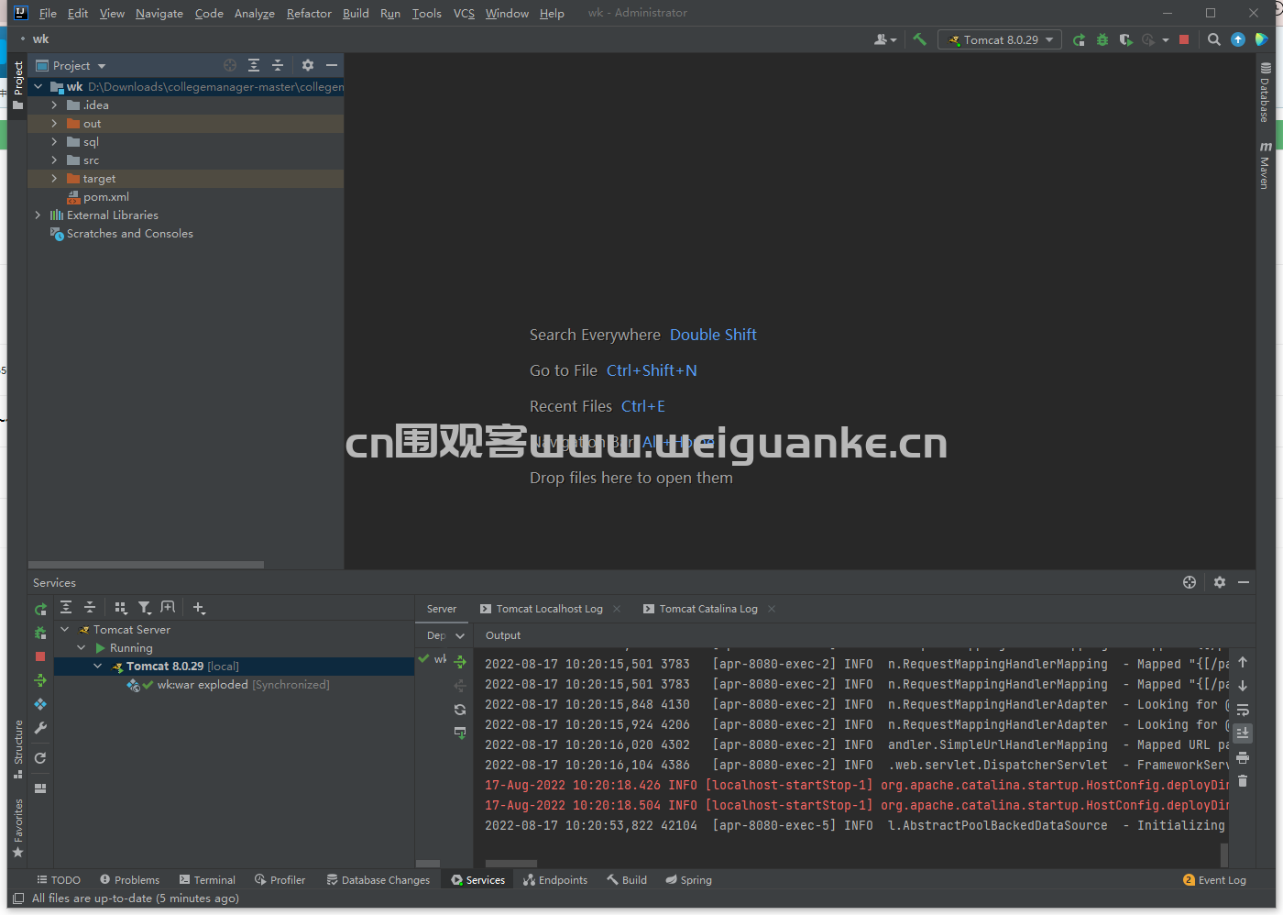This screenshot has height=915, width=1283.
Task: Open the Refactor menu
Action: pos(309,14)
